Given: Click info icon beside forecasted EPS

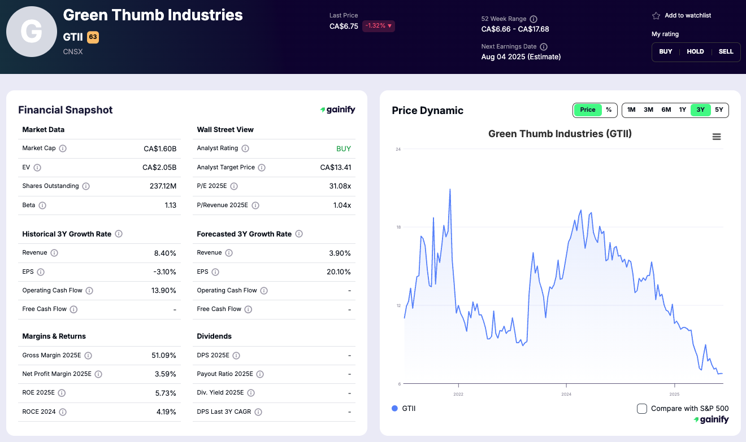Looking at the screenshot, I should (215, 272).
